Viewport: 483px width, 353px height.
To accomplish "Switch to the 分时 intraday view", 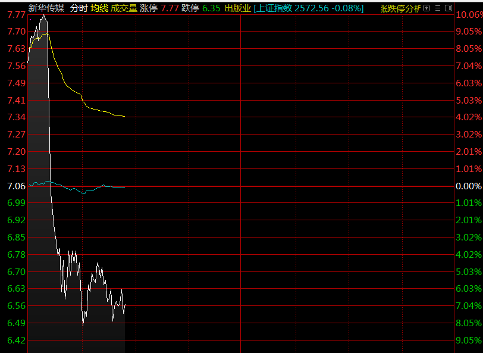I will tap(78, 8).
